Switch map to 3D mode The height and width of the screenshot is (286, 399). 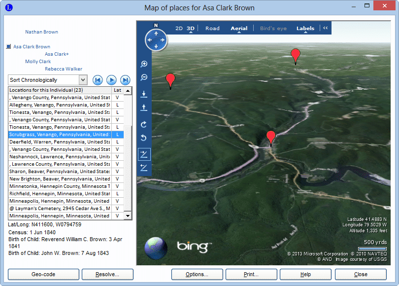pos(191,28)
